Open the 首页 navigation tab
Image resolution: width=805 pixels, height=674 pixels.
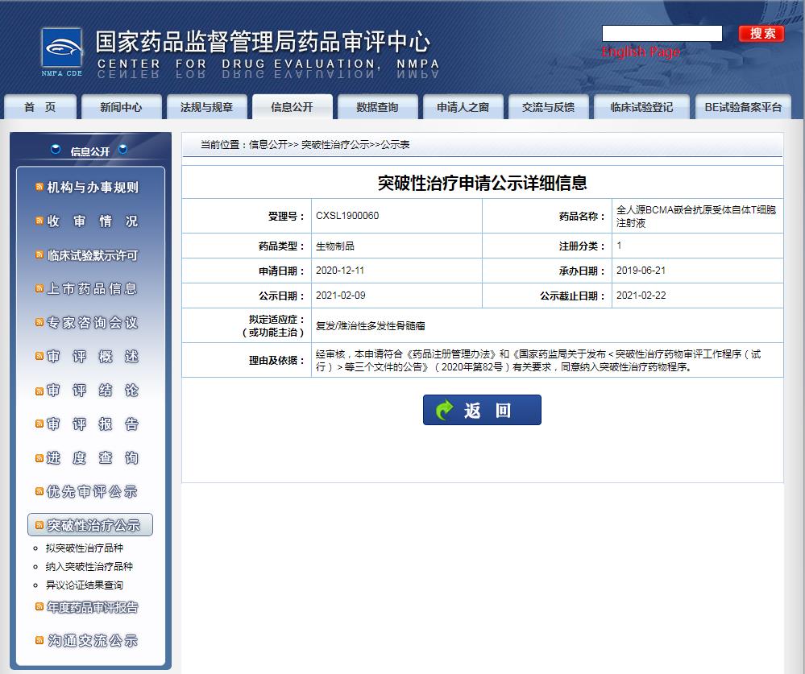40,107
